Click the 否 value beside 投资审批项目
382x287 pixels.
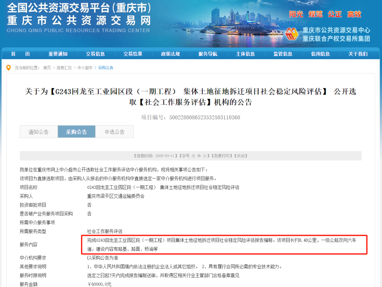(89, 205)
